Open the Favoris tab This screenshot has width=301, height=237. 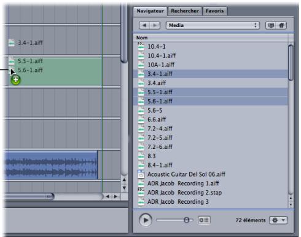[215, 11]
